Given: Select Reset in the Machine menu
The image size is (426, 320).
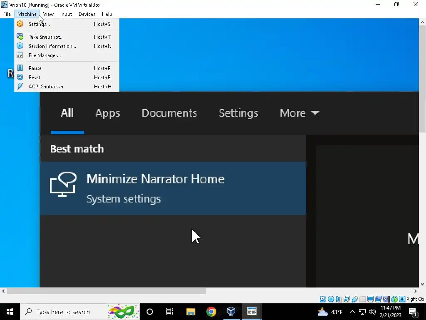Looking at the screenshot, I should coord(67,77).
